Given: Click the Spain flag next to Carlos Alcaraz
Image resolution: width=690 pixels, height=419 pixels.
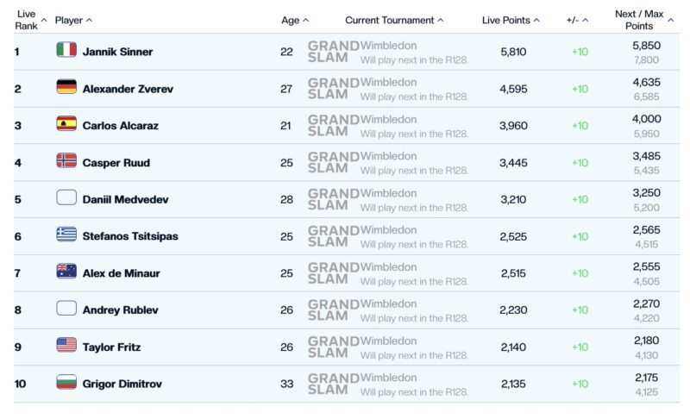Looking at the screenshot, I should [x=66, y=123].
